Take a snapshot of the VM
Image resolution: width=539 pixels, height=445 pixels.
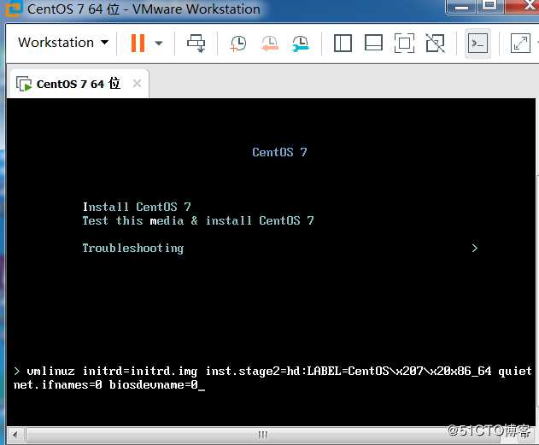237,44
